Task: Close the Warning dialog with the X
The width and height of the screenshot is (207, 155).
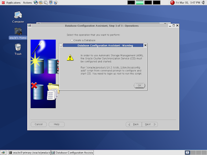Action: coord(145,45)
